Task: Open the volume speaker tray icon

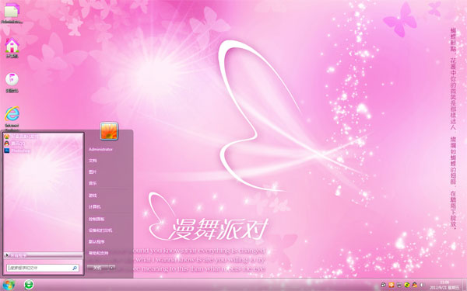Action: pos(422,285)
